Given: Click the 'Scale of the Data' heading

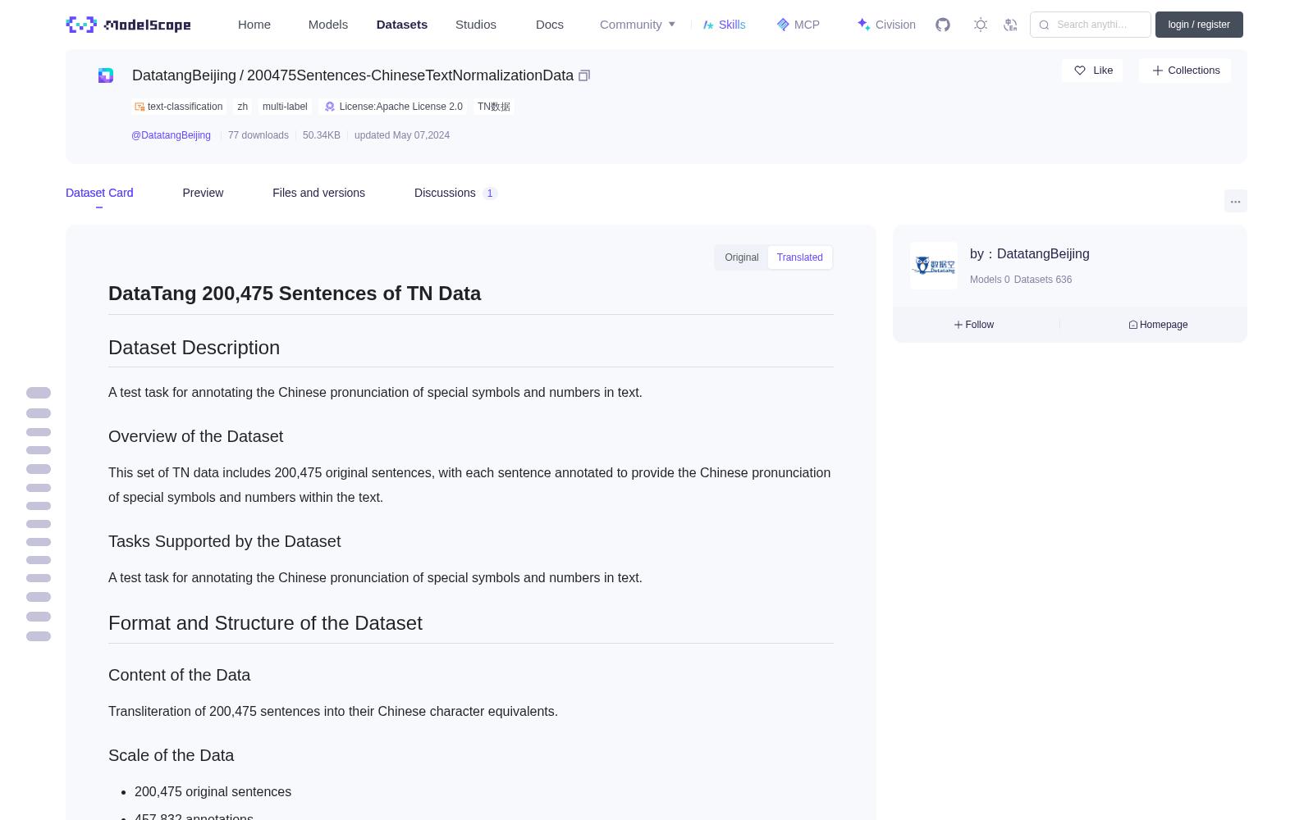Looking at the screenshot, I should [171, 755].
